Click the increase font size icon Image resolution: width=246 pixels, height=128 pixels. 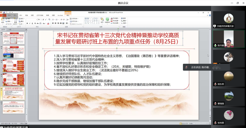point(43,19)
